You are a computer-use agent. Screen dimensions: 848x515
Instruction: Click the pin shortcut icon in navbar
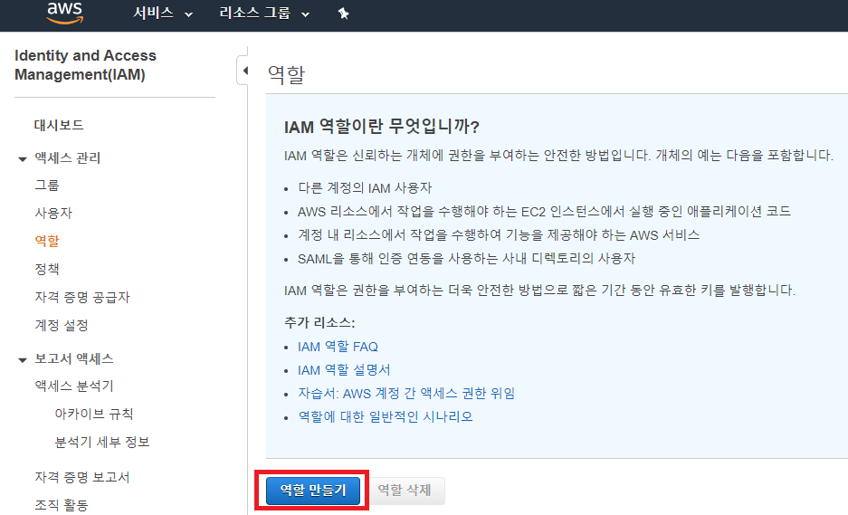(343, 14)
